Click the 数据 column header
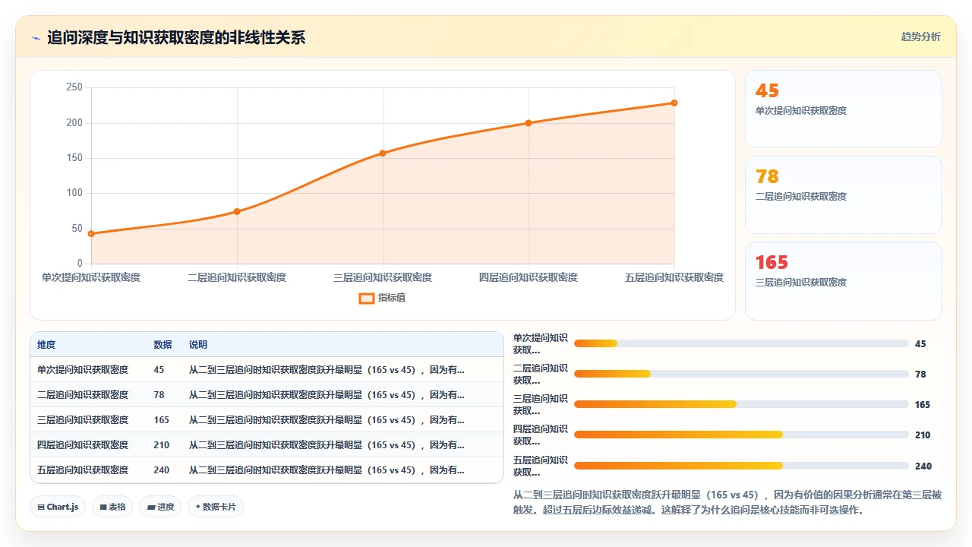 point(163,345)
